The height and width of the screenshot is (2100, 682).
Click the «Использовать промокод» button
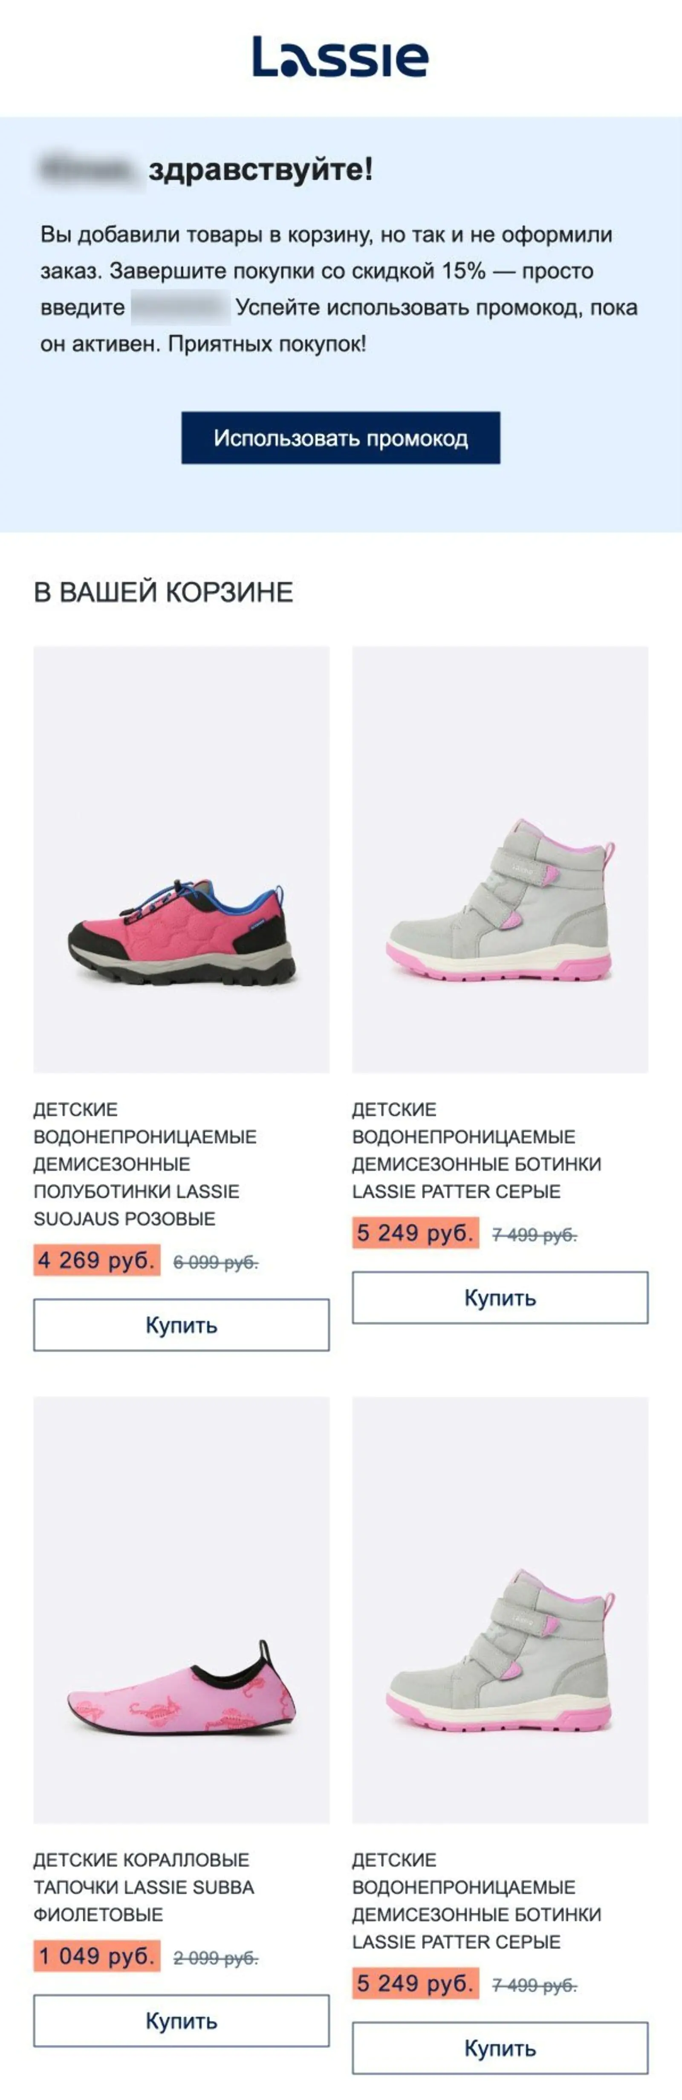[341, 438]
